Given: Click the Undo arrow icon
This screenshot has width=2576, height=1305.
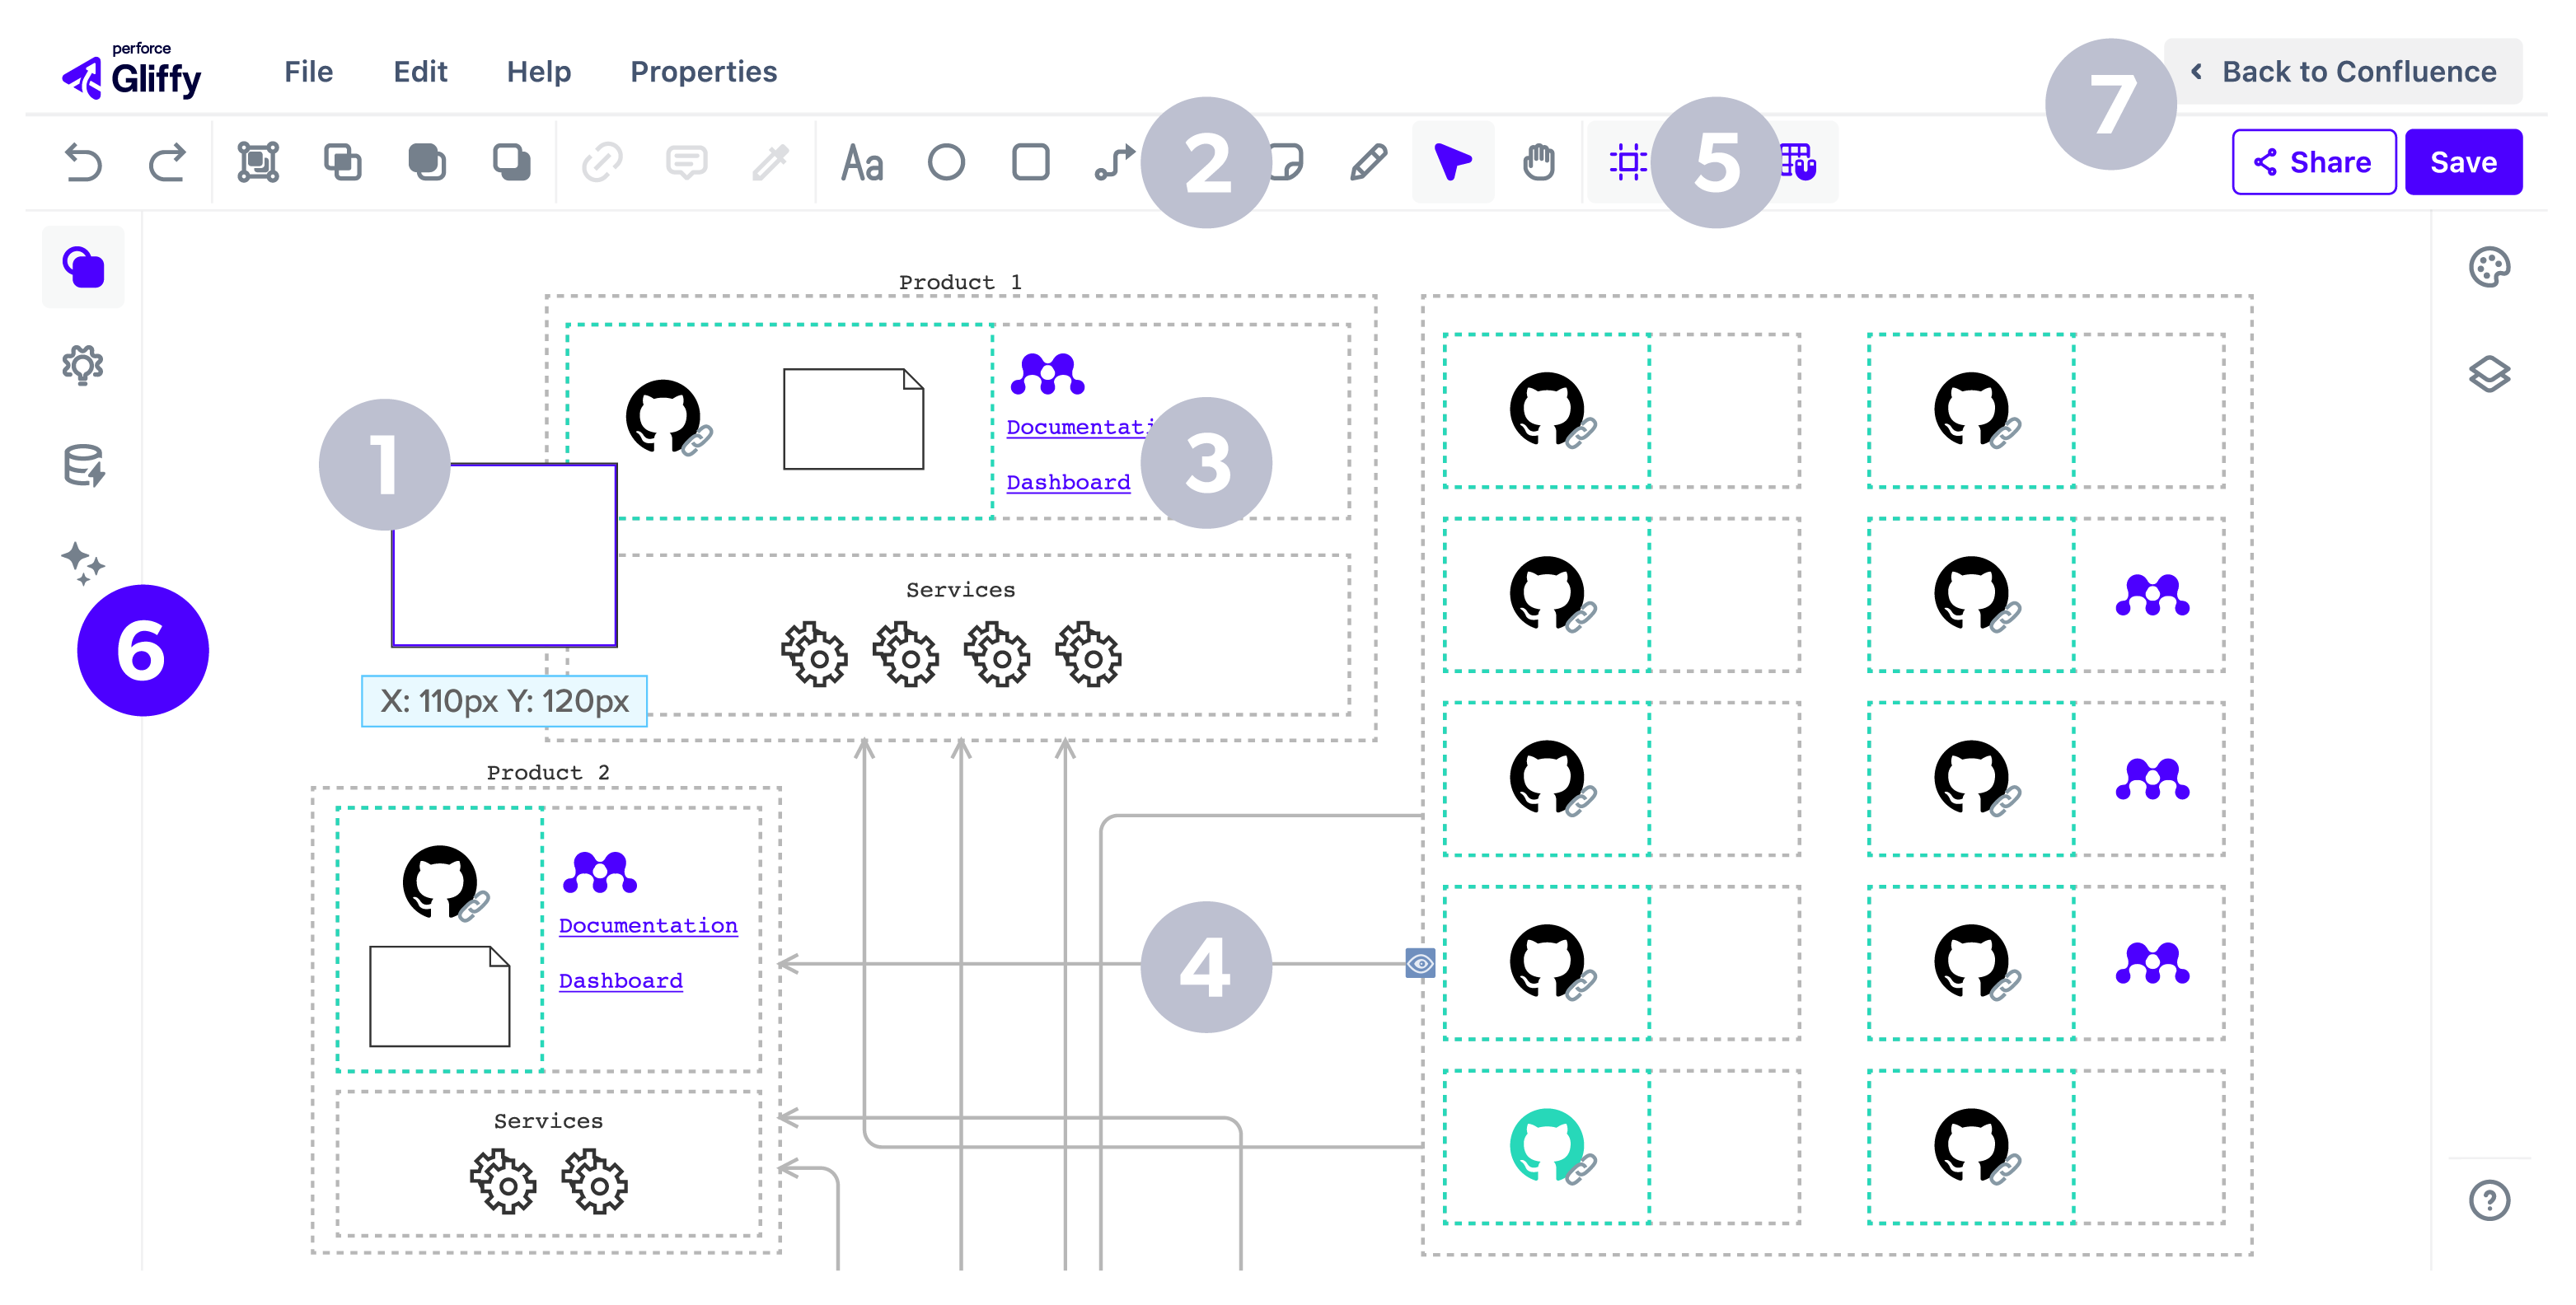Looking at the screenshot, I should pos(84,162).
